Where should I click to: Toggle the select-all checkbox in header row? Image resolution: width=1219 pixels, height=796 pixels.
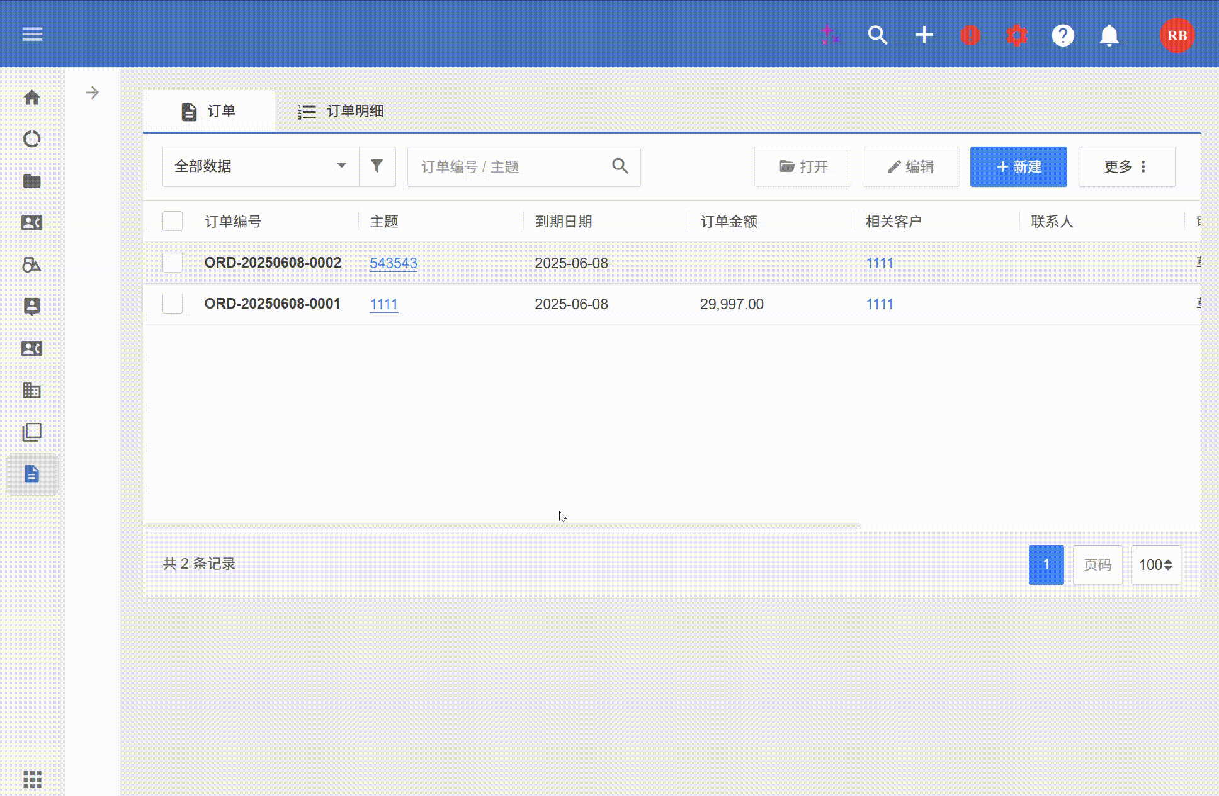coord(173,221)
